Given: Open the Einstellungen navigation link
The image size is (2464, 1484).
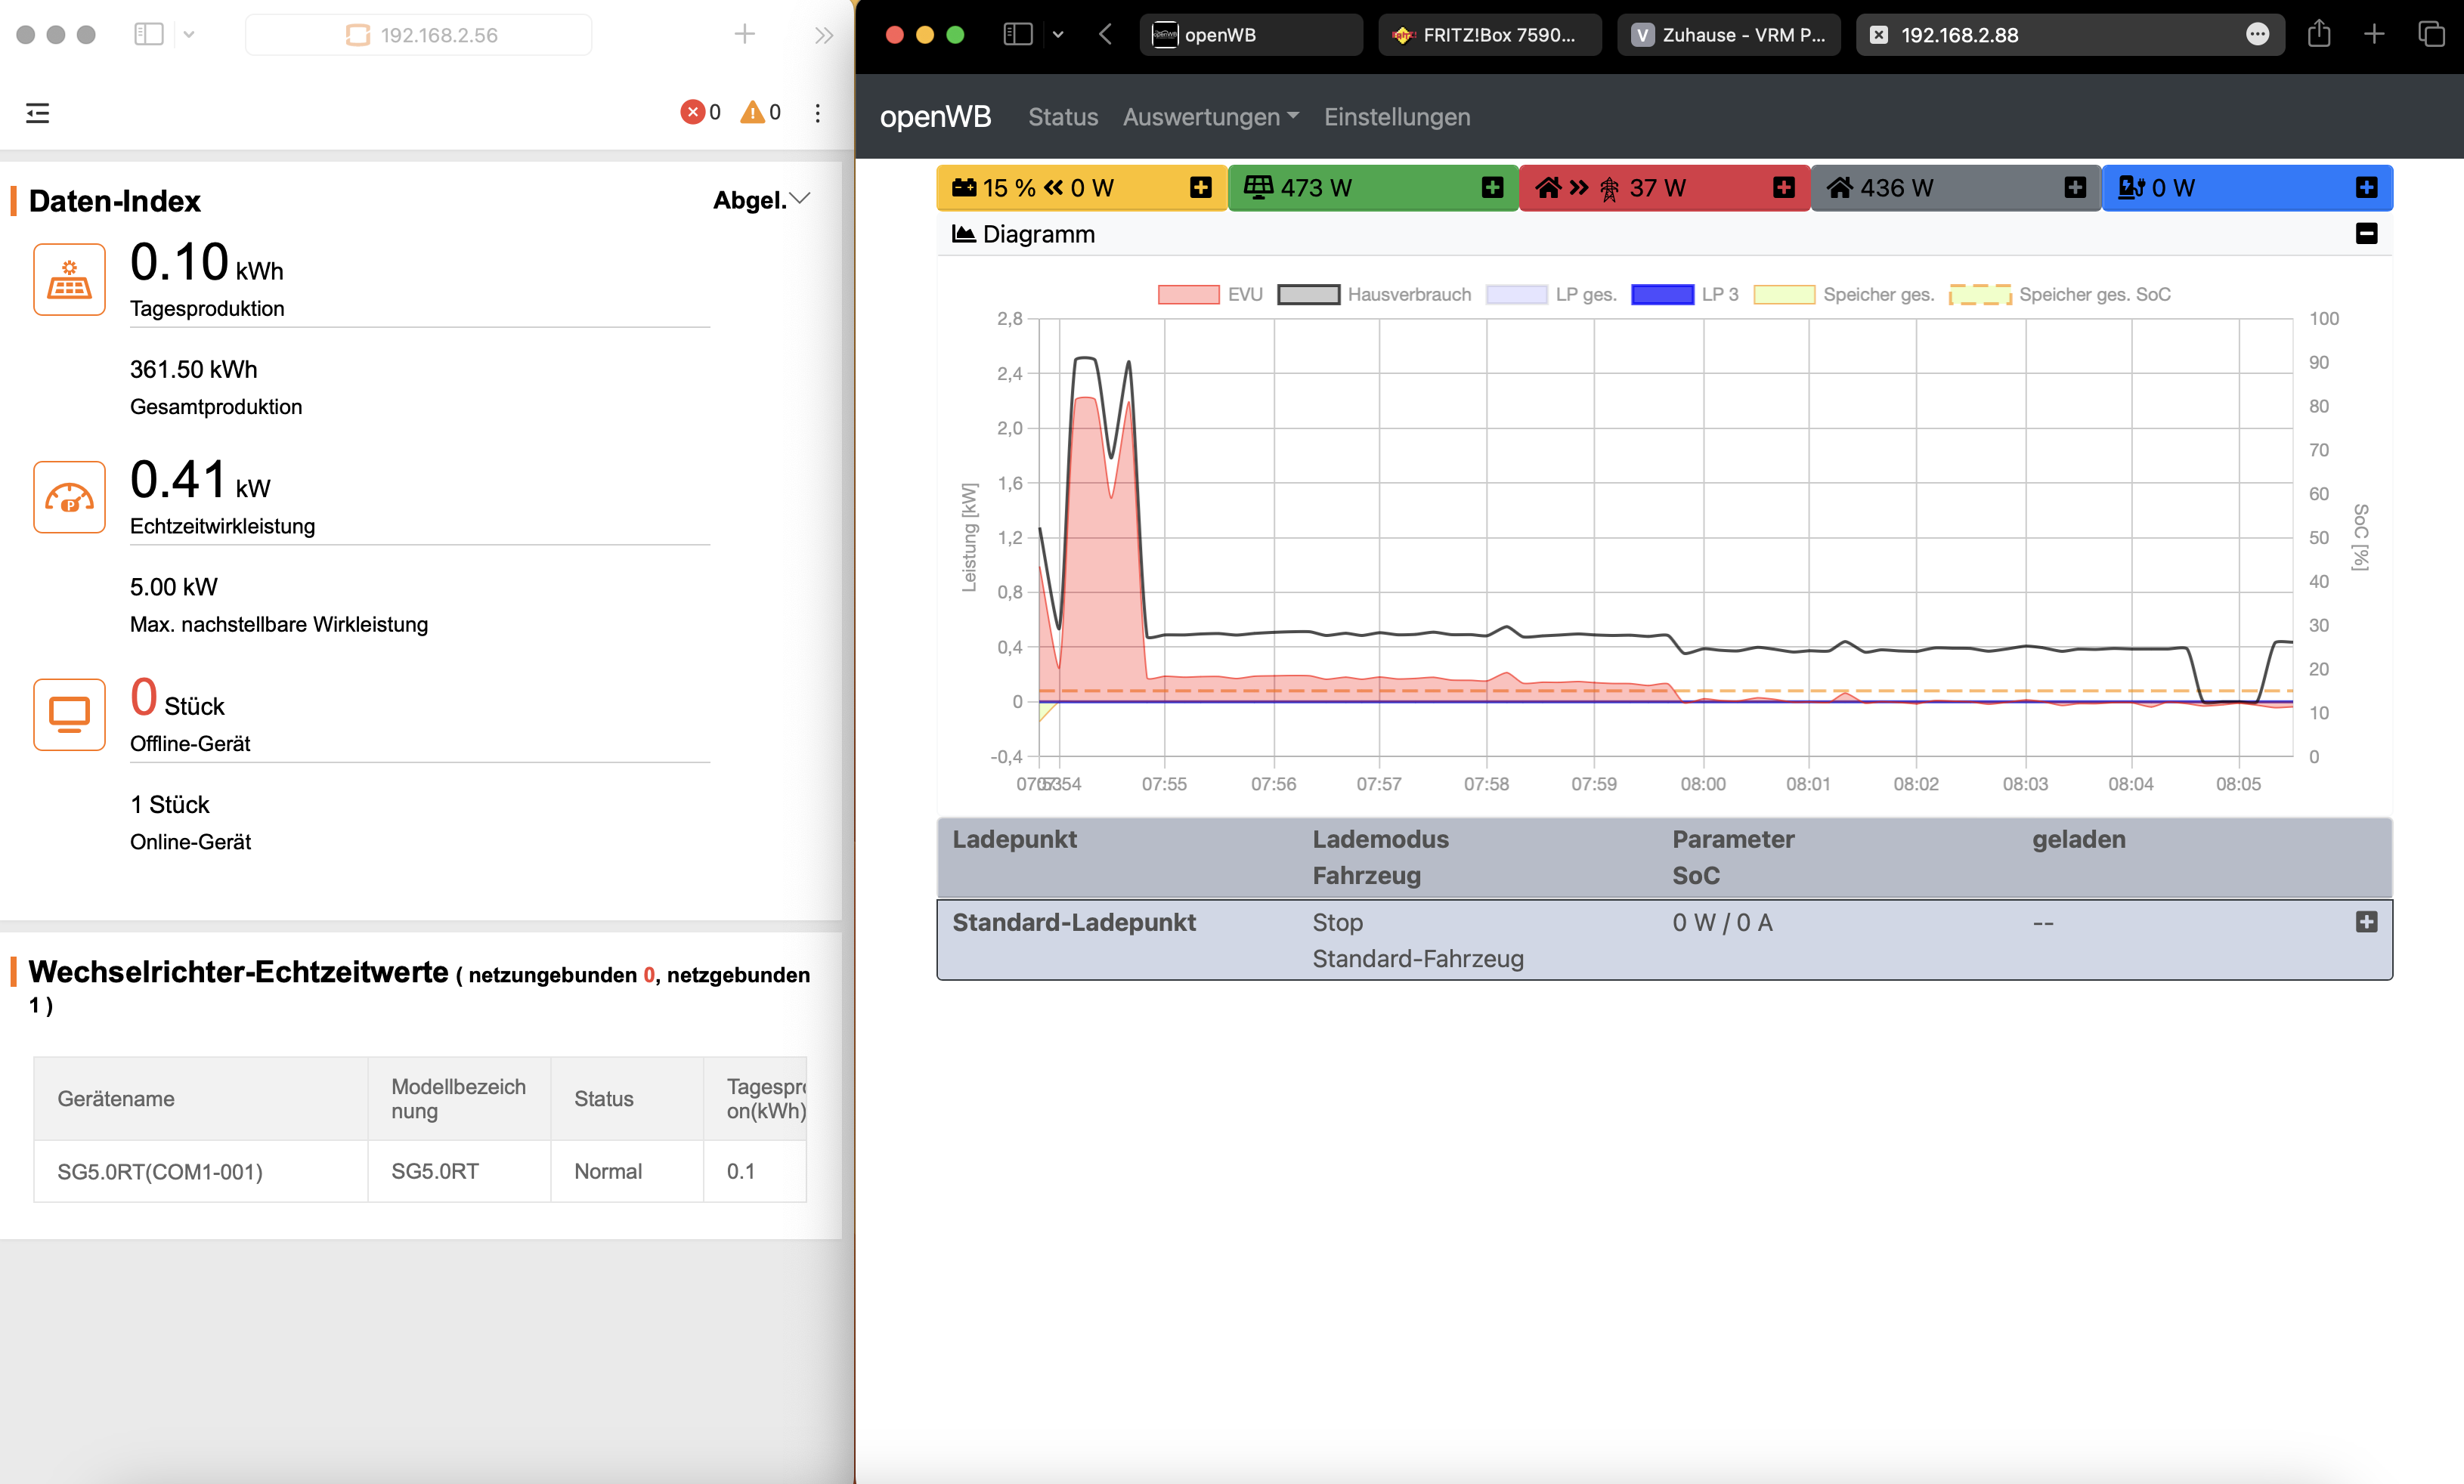Looking at the screenshot, I should [1397, 117].
